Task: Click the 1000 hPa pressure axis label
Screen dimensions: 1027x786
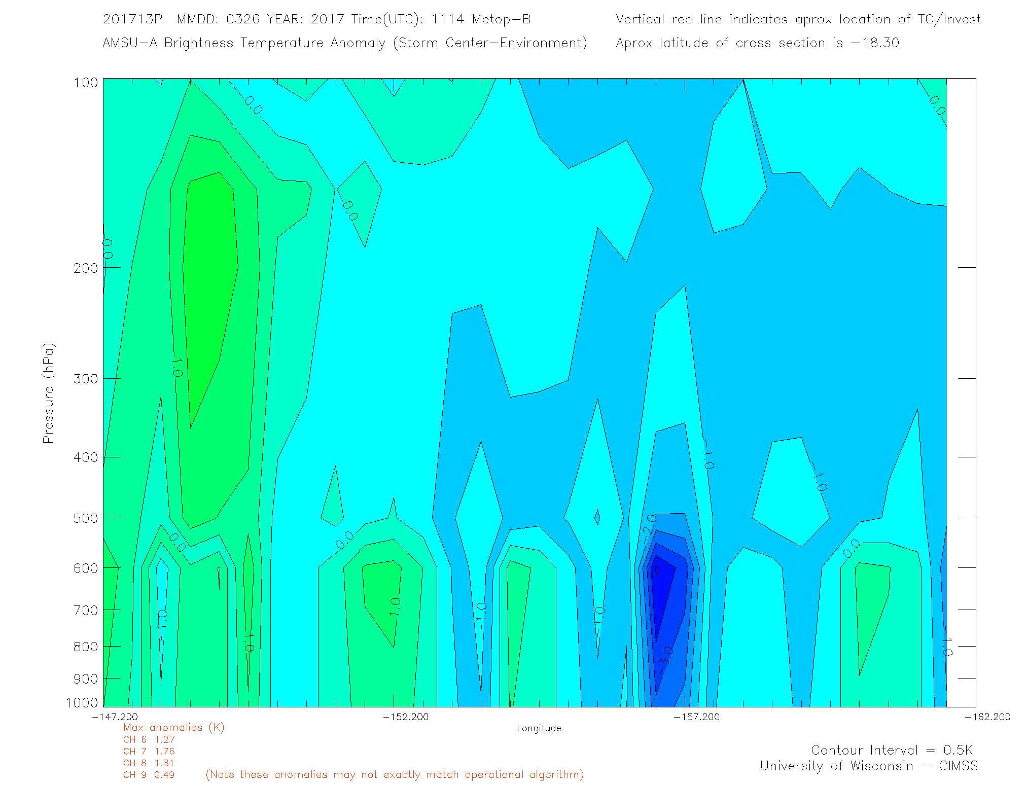Action: click(x=82, y=703)
